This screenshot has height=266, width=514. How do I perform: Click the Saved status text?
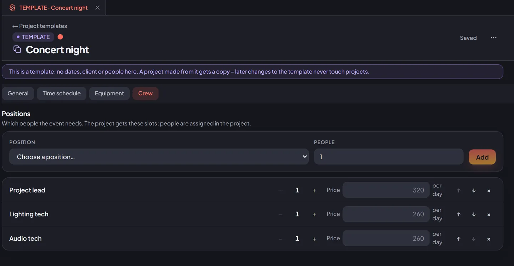tap(468, 38)
